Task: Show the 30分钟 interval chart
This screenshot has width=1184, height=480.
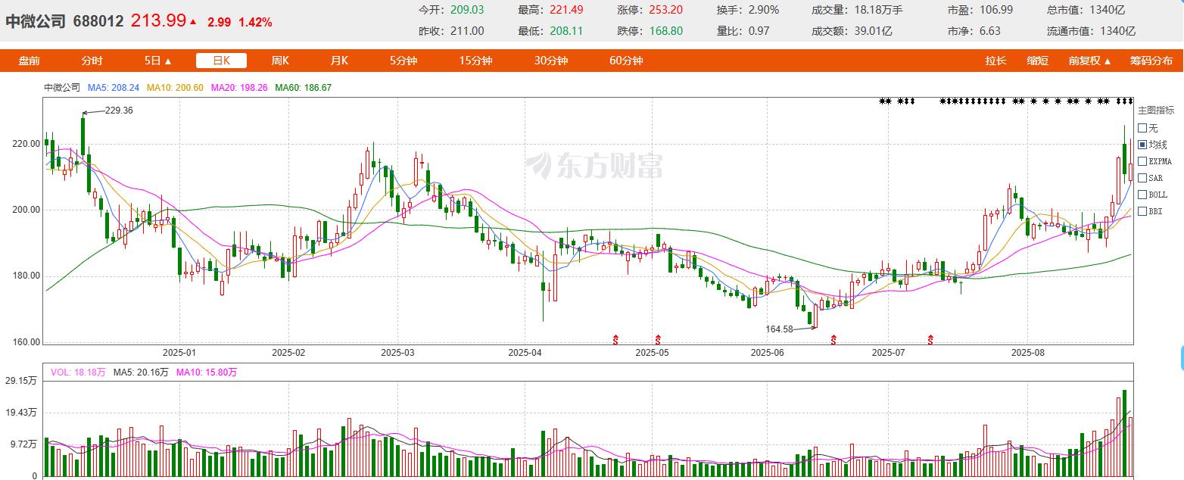Action: tap(550, 61)
